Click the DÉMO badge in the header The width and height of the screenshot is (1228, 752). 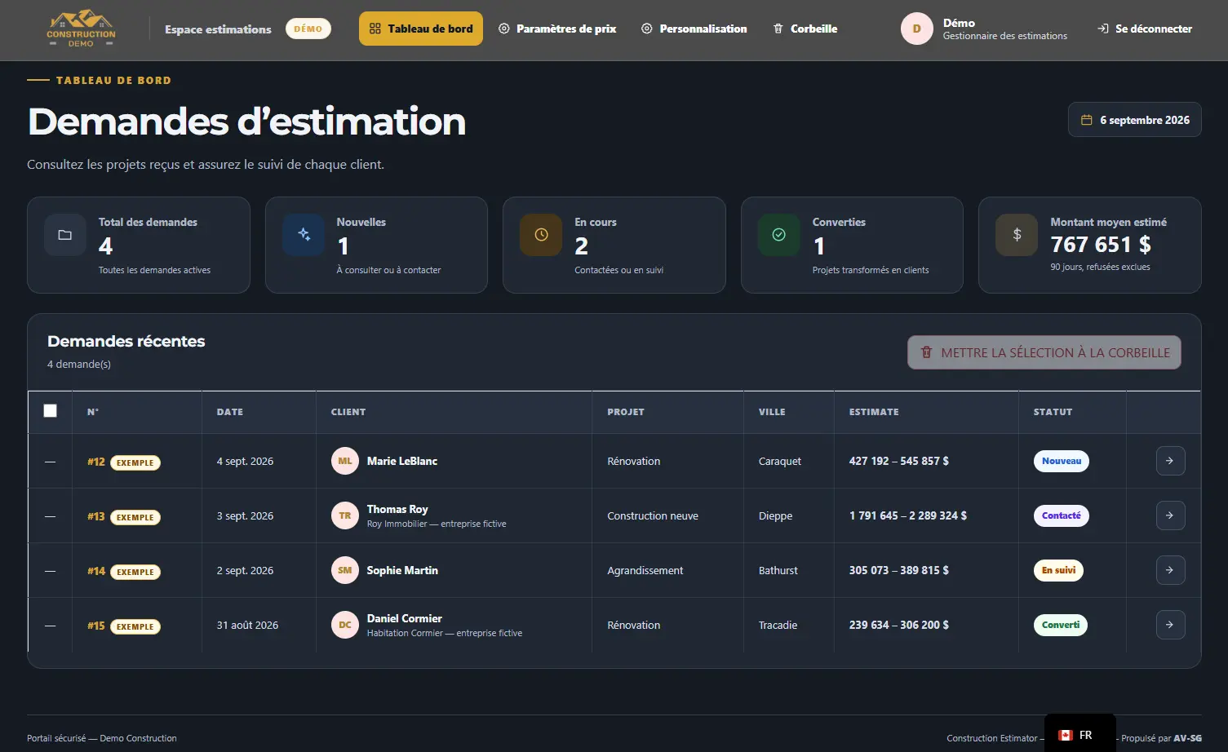tap(308, 29)
